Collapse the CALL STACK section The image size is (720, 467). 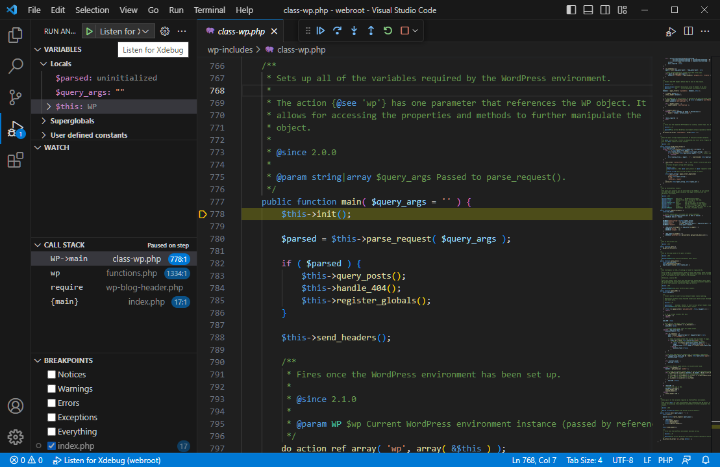pyautogui.click(x=38, y=245)
